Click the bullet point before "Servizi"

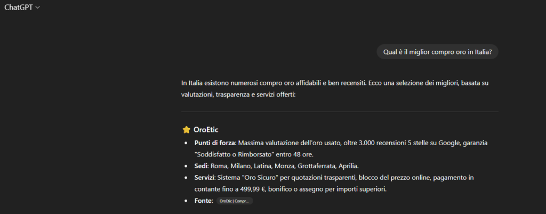pos(186,178)
